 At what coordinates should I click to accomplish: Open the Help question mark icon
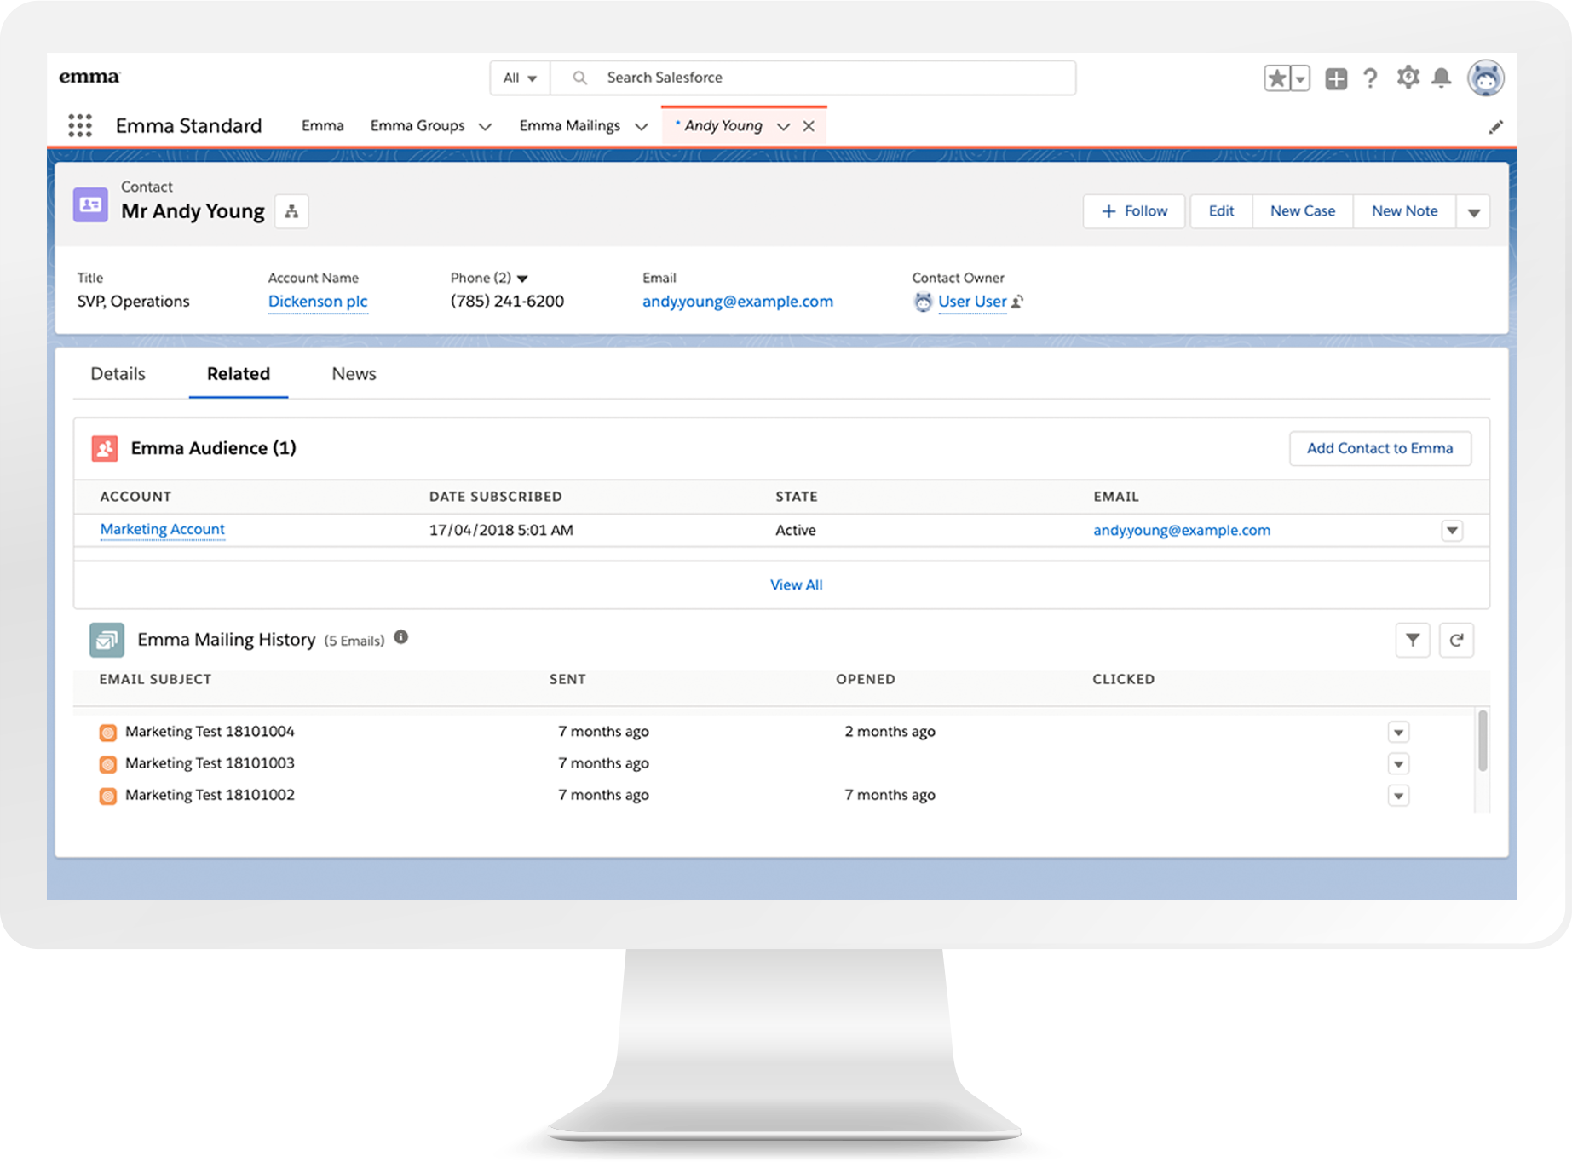1370,78
